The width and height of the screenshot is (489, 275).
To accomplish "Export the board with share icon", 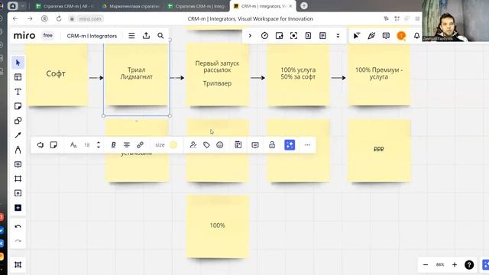I will point(146,36).
